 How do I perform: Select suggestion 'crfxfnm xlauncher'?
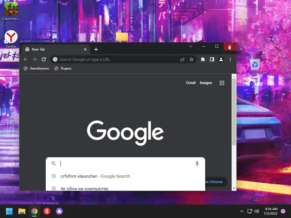tap(125, 176)
